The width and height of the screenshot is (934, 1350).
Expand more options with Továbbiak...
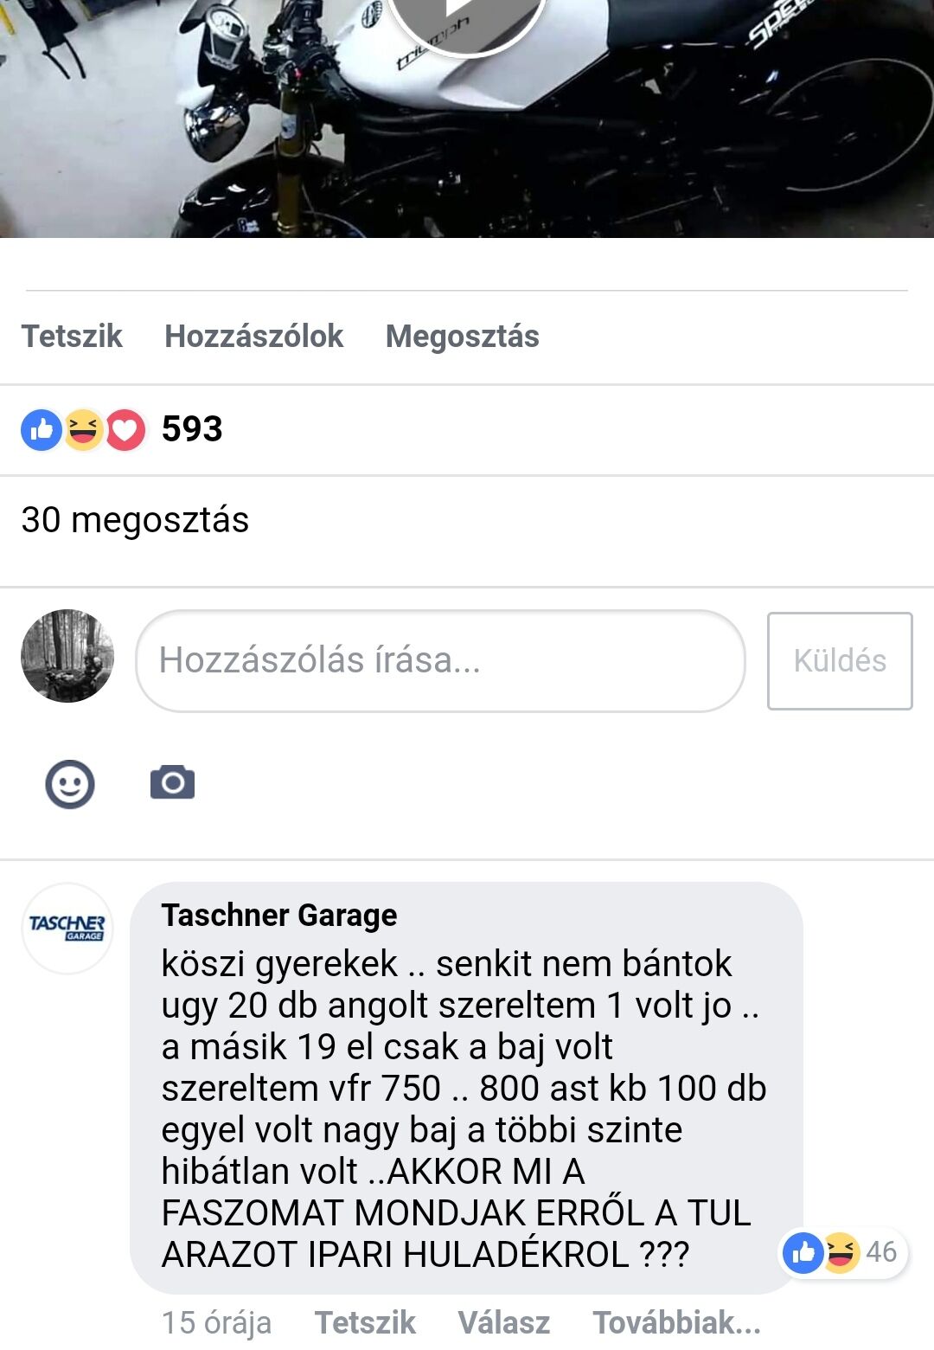click(677, 1323)
